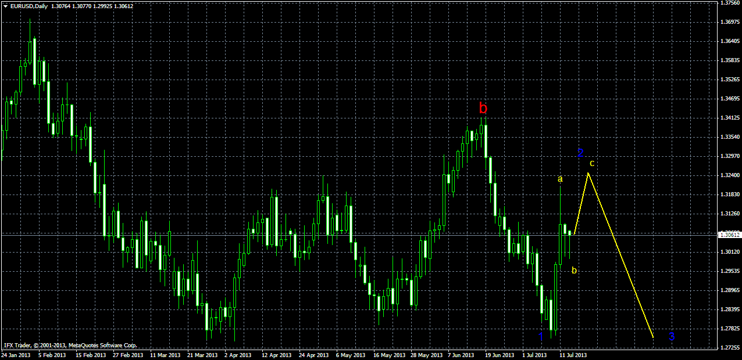Click the 1.32400 level on price scale
The width and height of the screenshot is (742, 360).
click(729, 175)
